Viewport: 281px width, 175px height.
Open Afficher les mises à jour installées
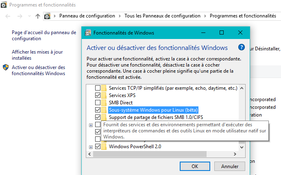[x=37, y=55]
